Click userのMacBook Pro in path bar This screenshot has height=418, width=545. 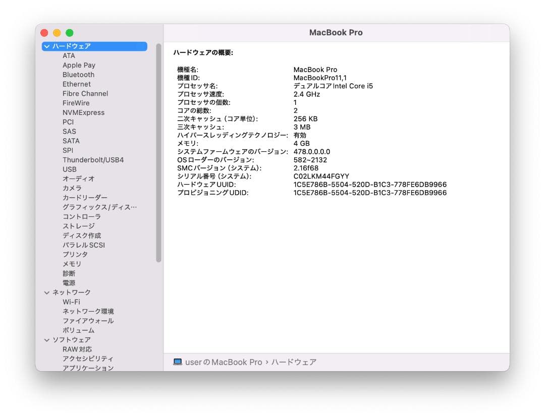pos(224,362)
